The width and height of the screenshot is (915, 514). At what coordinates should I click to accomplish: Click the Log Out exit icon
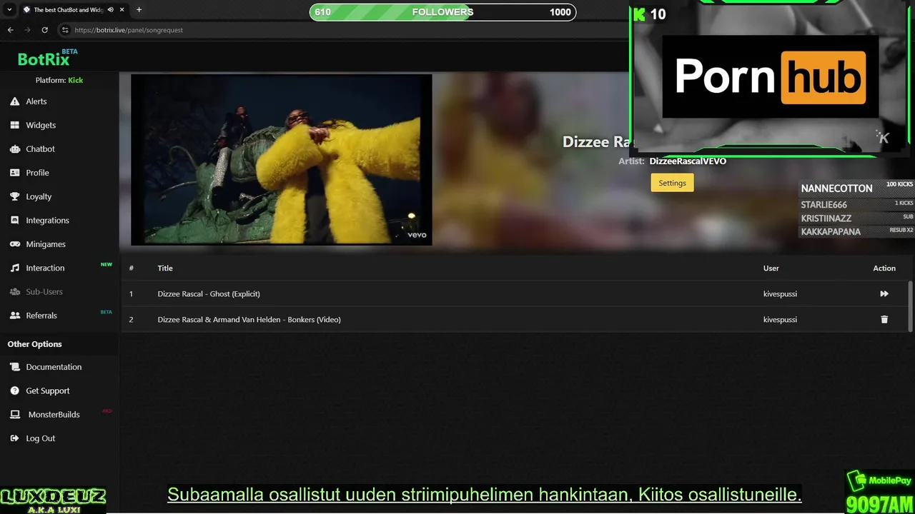pyautogui.click(x=14, y=438)
